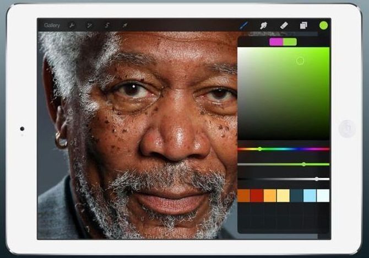Click the saturation slider handle
Screen dimensions: 369x258
(304, 164)
